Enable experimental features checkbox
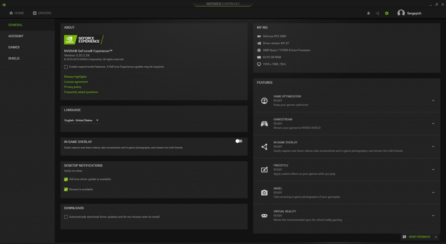Screen dimensions: 446x244 (66, 67)
